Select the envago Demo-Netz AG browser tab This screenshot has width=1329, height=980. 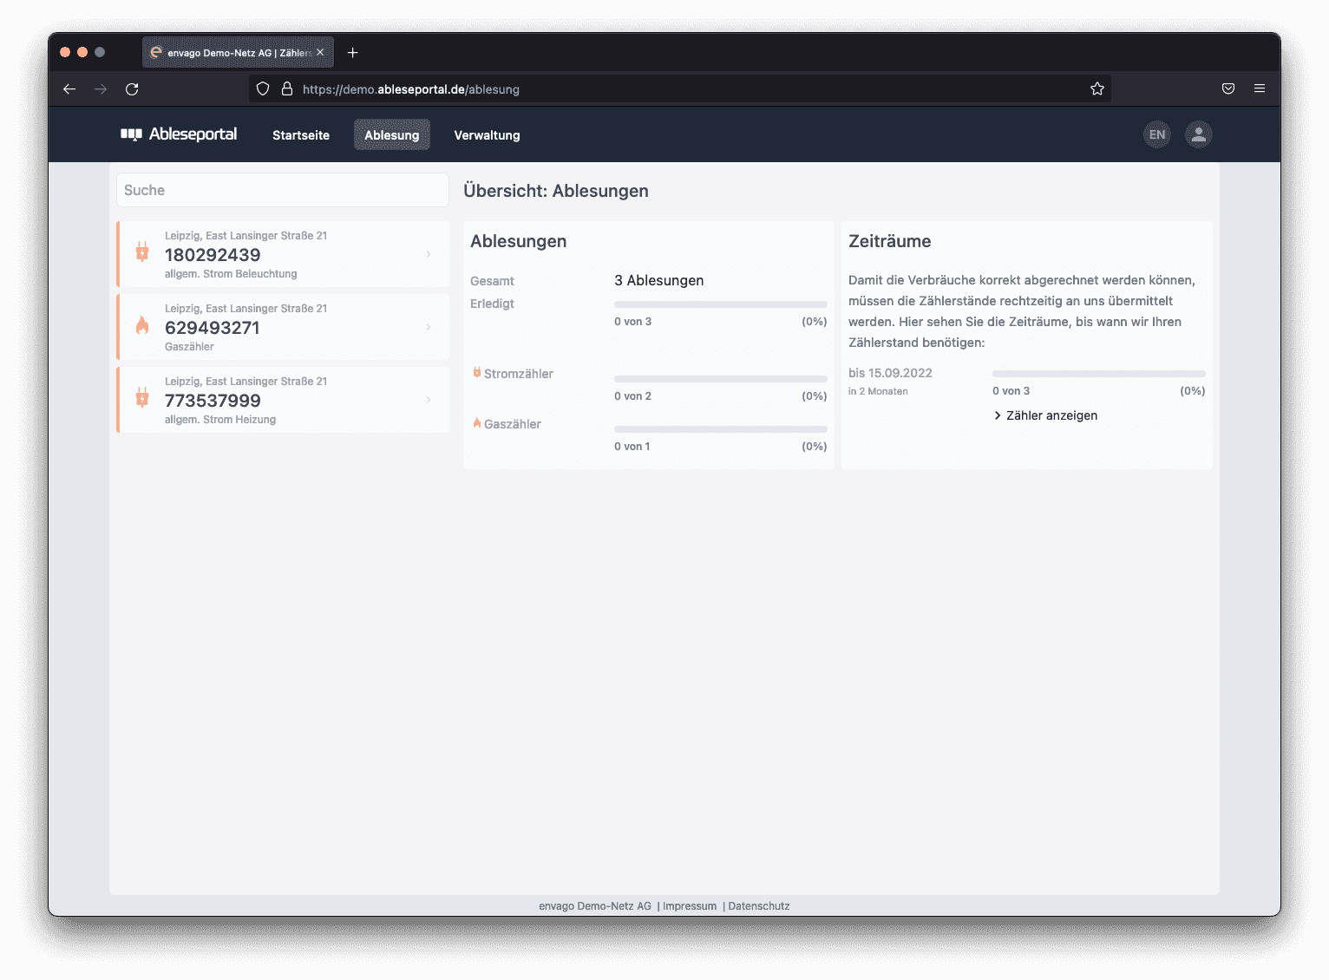tap(238, 52)
